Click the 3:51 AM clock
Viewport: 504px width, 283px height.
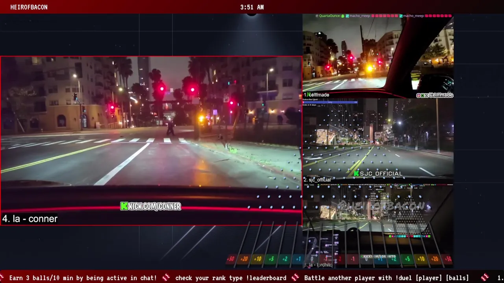point(252,7)
